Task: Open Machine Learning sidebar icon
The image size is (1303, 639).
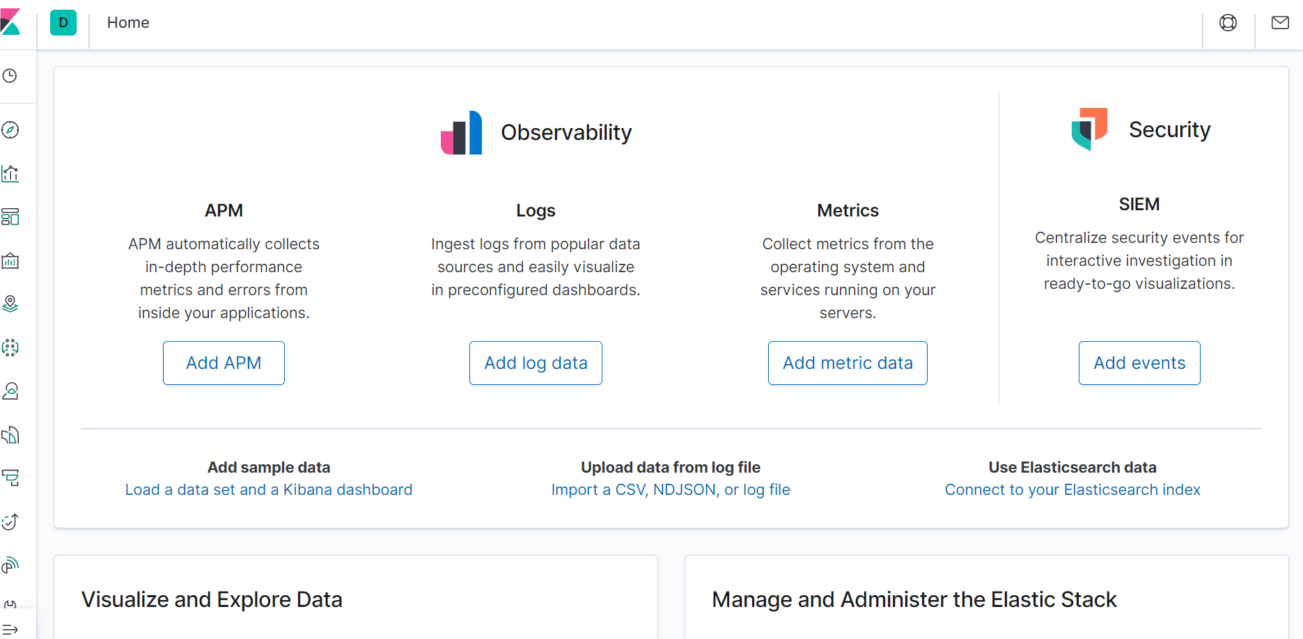Action: [10, 347]
